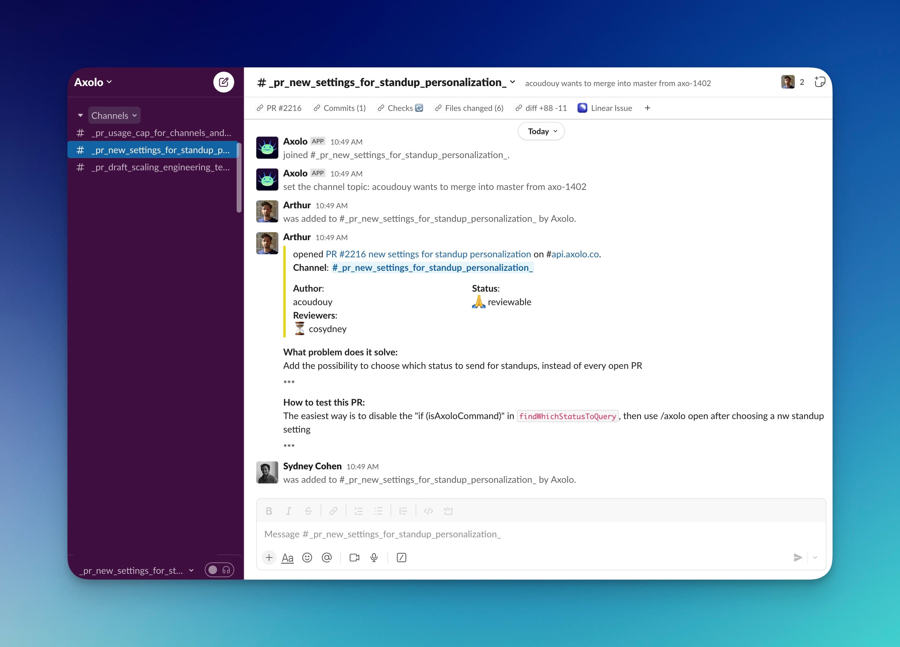
Task: Open the Channels section dropdown
Action: click(x=114, y=115)
